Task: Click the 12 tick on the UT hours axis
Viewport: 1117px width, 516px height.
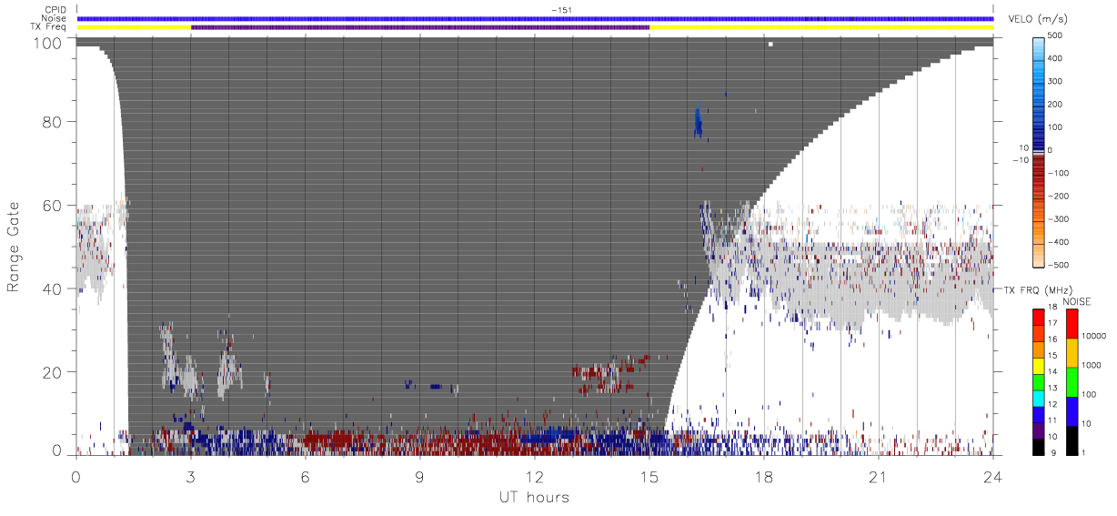Action: pyautogui.click(x=535, y=477)
